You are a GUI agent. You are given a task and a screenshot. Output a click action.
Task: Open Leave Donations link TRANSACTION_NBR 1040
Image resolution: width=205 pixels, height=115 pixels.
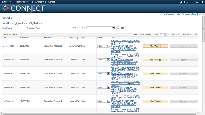125,101
